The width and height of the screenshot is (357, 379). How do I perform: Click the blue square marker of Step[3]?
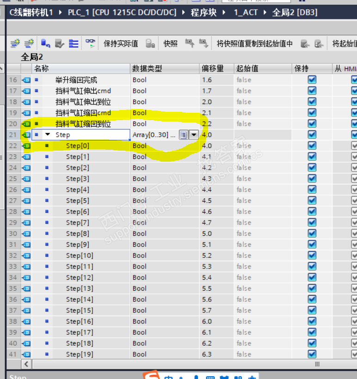(47, 178)
